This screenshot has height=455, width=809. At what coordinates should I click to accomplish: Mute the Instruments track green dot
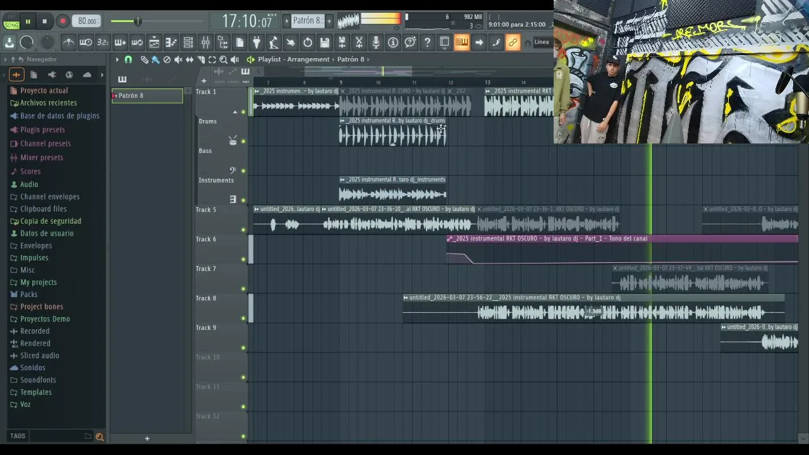tap(243, 200)
